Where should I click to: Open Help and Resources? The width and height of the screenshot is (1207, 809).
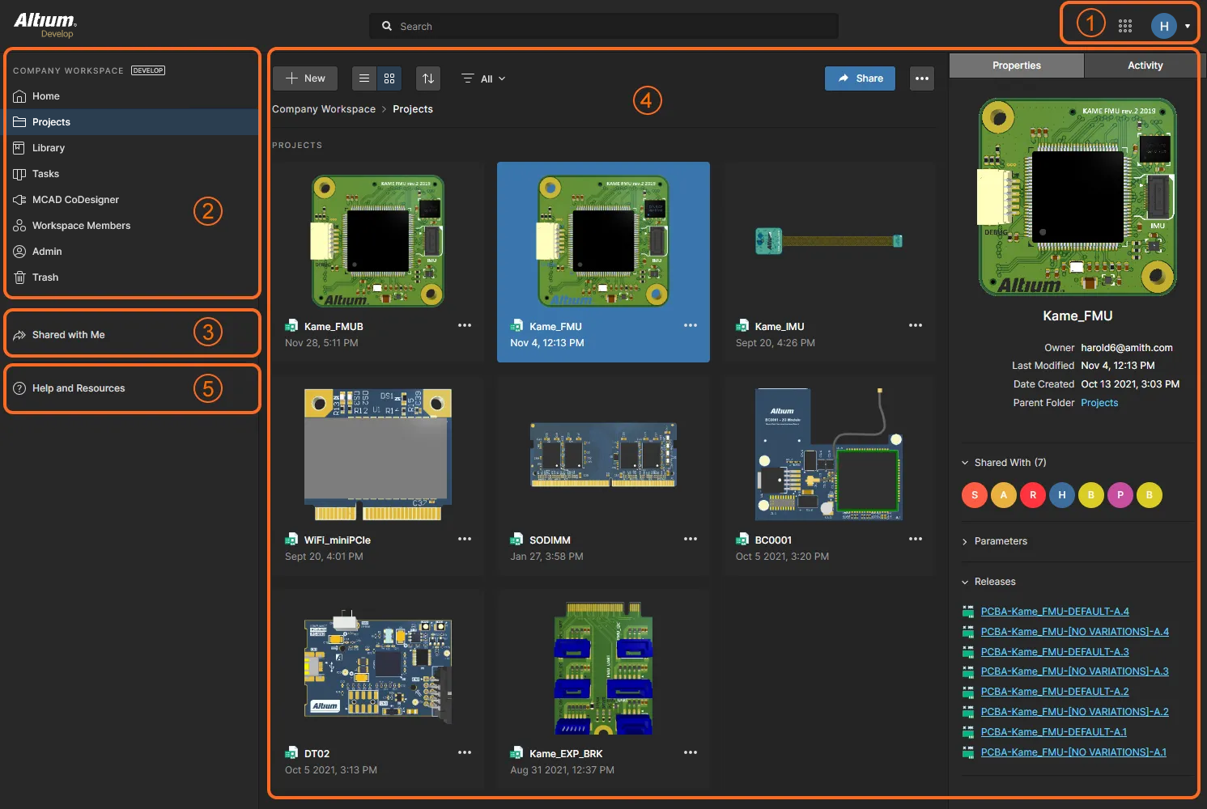(x=79, y=388)
